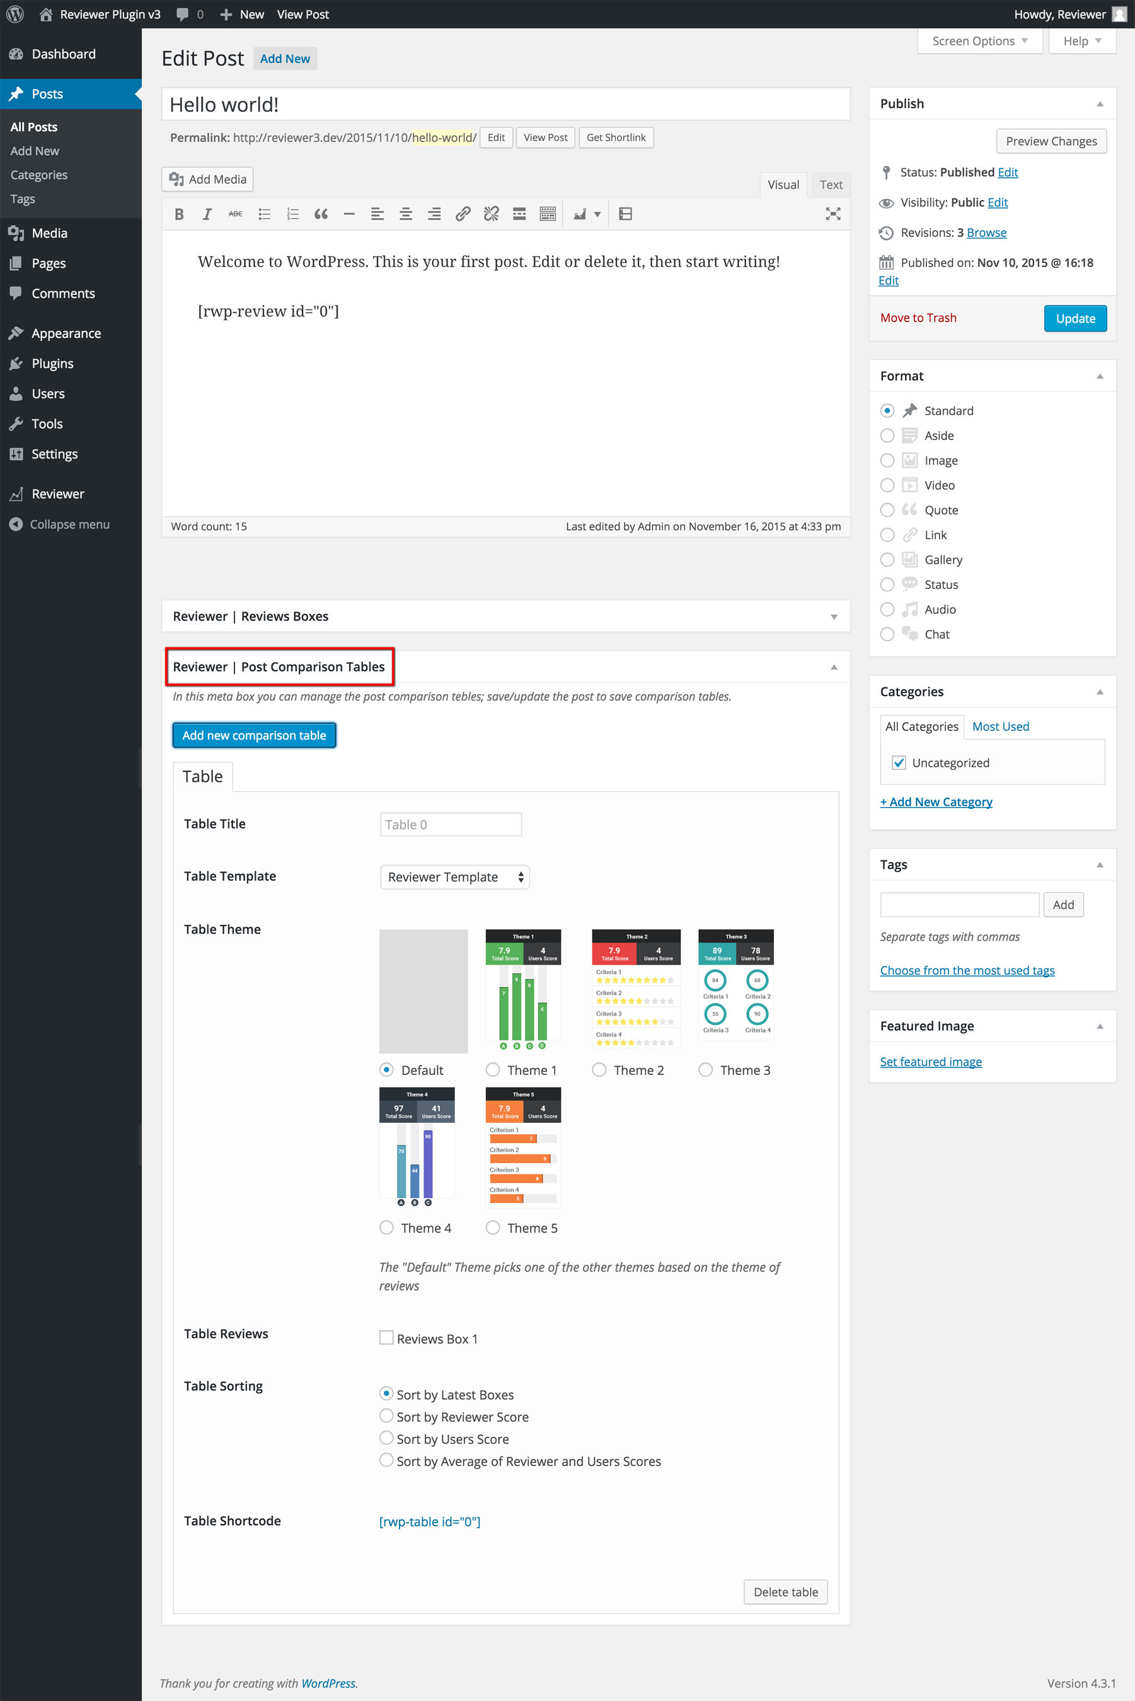Select the Table tab
This screenshot has height=1701, width=1135.
(203, 776)
